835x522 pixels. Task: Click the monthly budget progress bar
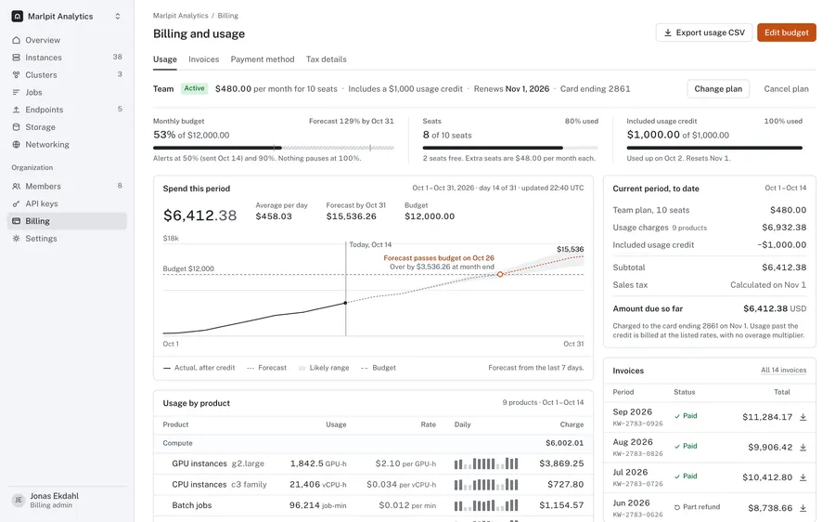pyautogui.click(x=274, y=148)
